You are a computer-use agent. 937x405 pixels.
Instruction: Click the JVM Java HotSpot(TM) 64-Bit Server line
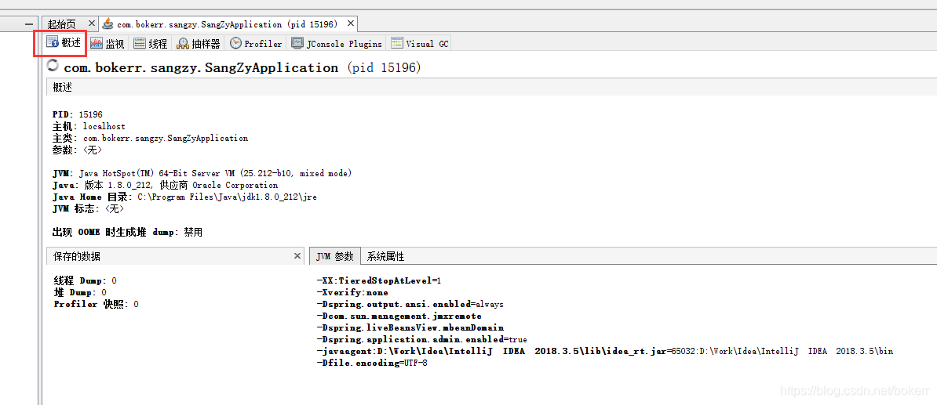click(202, 174)
